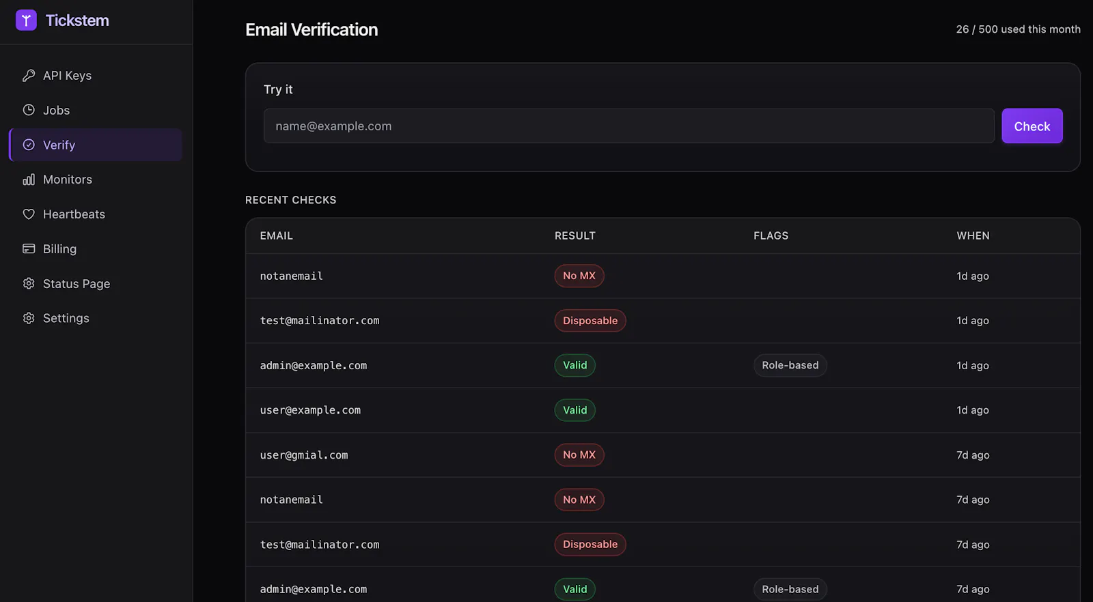Click the No MX badge for user@gmial.com
This screenshot has height=602, width=1093.
click(x=579, y=455)
